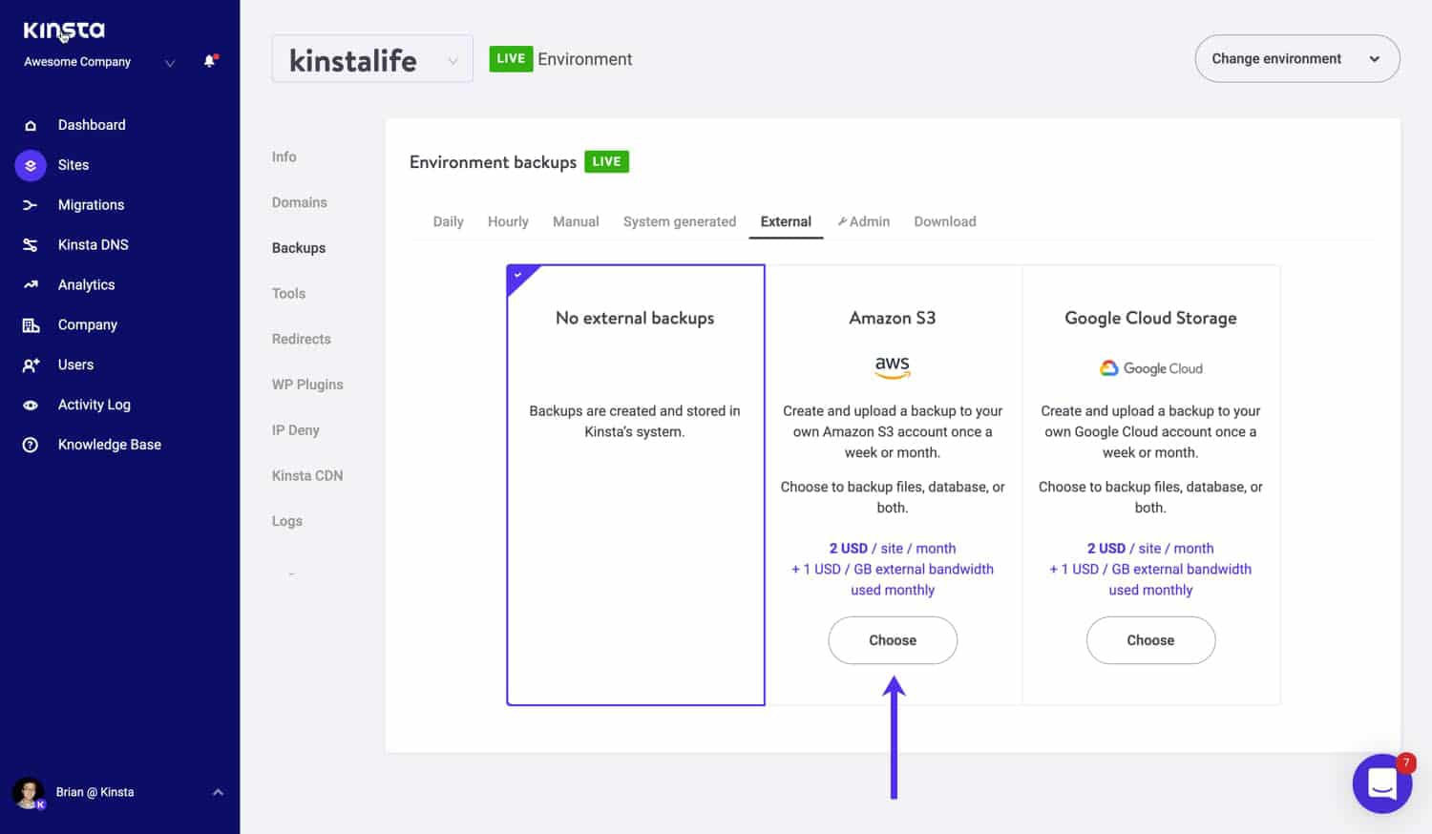
Task: Click the Company building icon
Action: click(x=31, y=325)
